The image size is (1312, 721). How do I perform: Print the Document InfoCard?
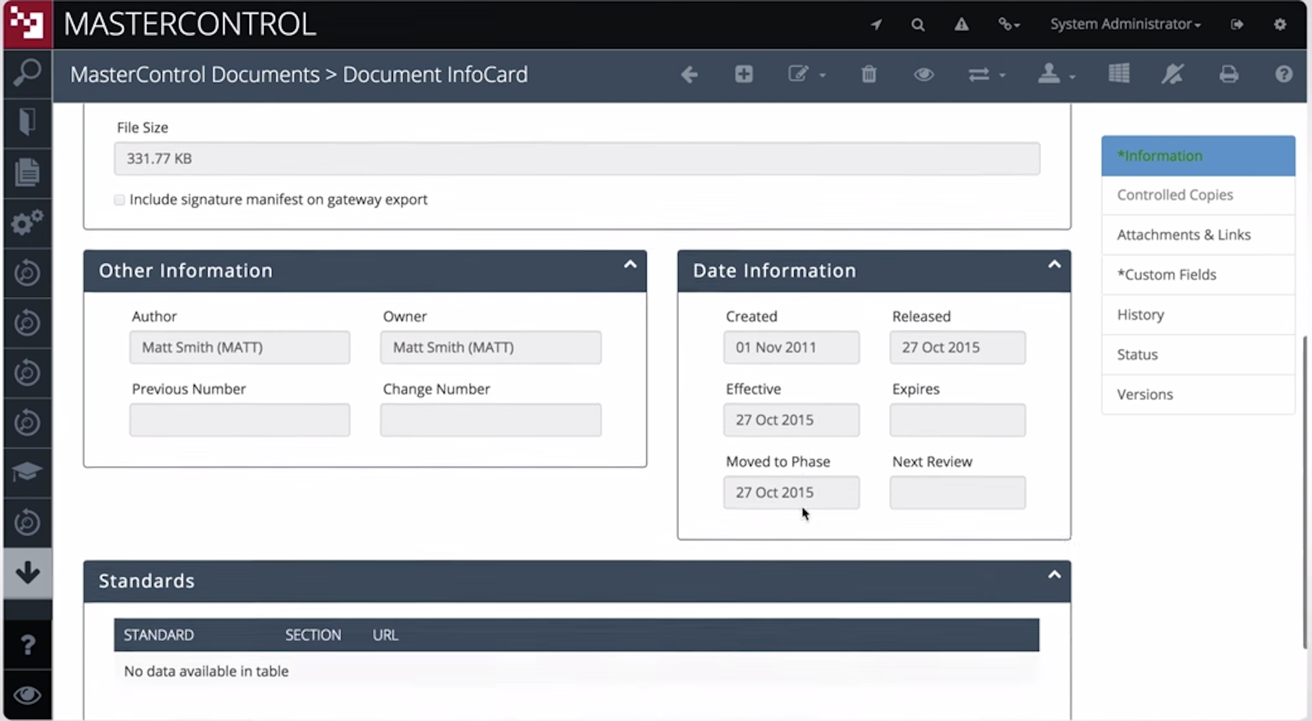tap(1228, 74)
